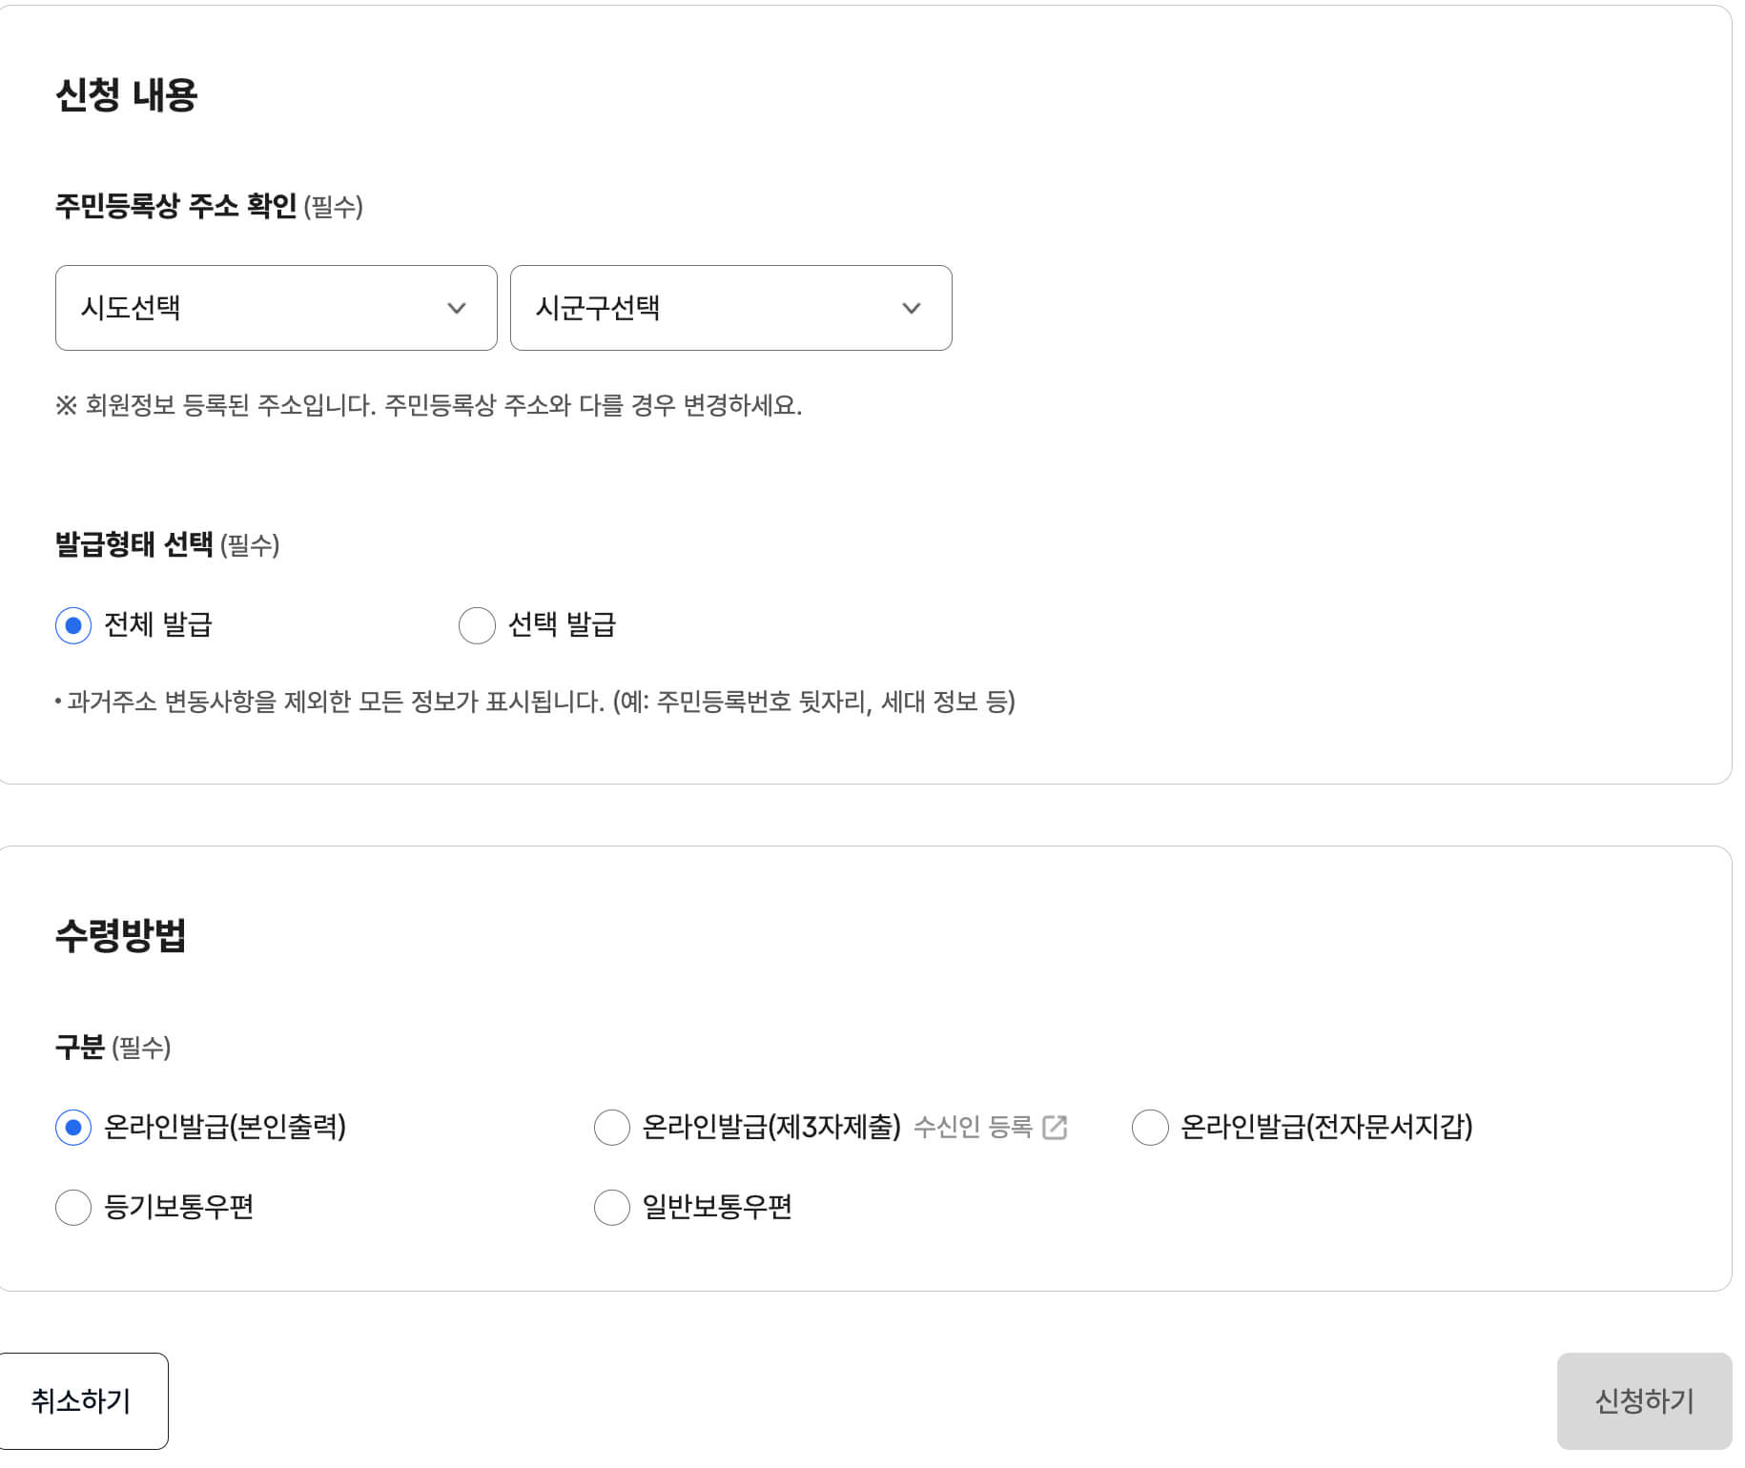The width and height of the screenshot is (1745, 1468).
Task: Click the chevron on the 시군구선택 dropdown
Action: (912, 307)
